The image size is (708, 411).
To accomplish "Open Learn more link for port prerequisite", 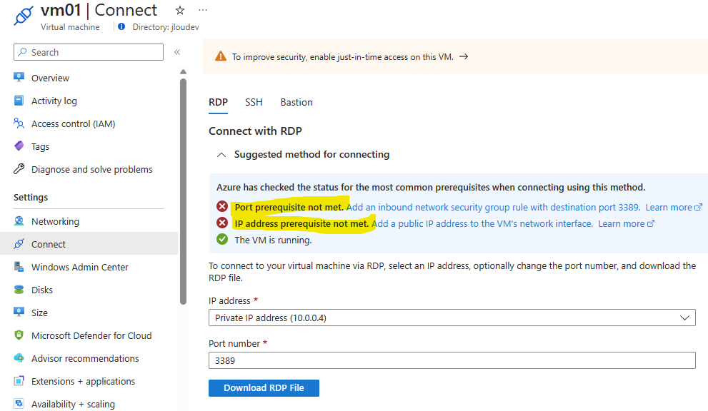I will [x=674, y=207].
